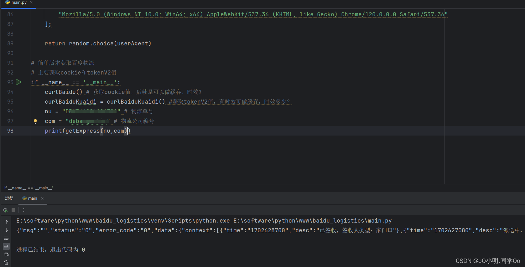
Task: Click the yellow lightbulb intention icon
Action: [x=35, y=121]
